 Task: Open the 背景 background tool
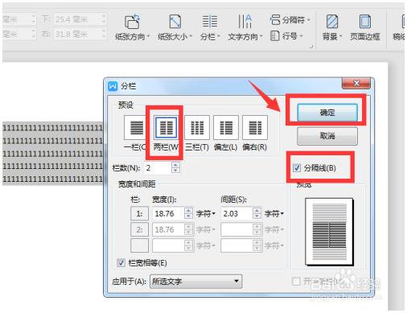coord(332,27)
